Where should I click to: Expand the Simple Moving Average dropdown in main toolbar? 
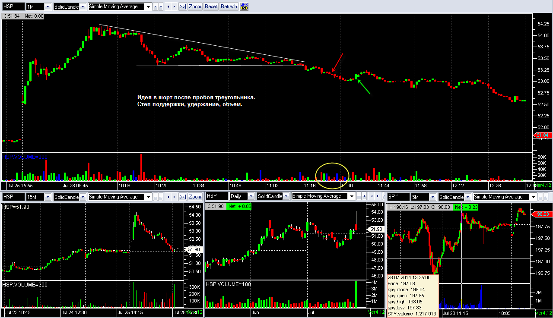click(x=148, y=7)
